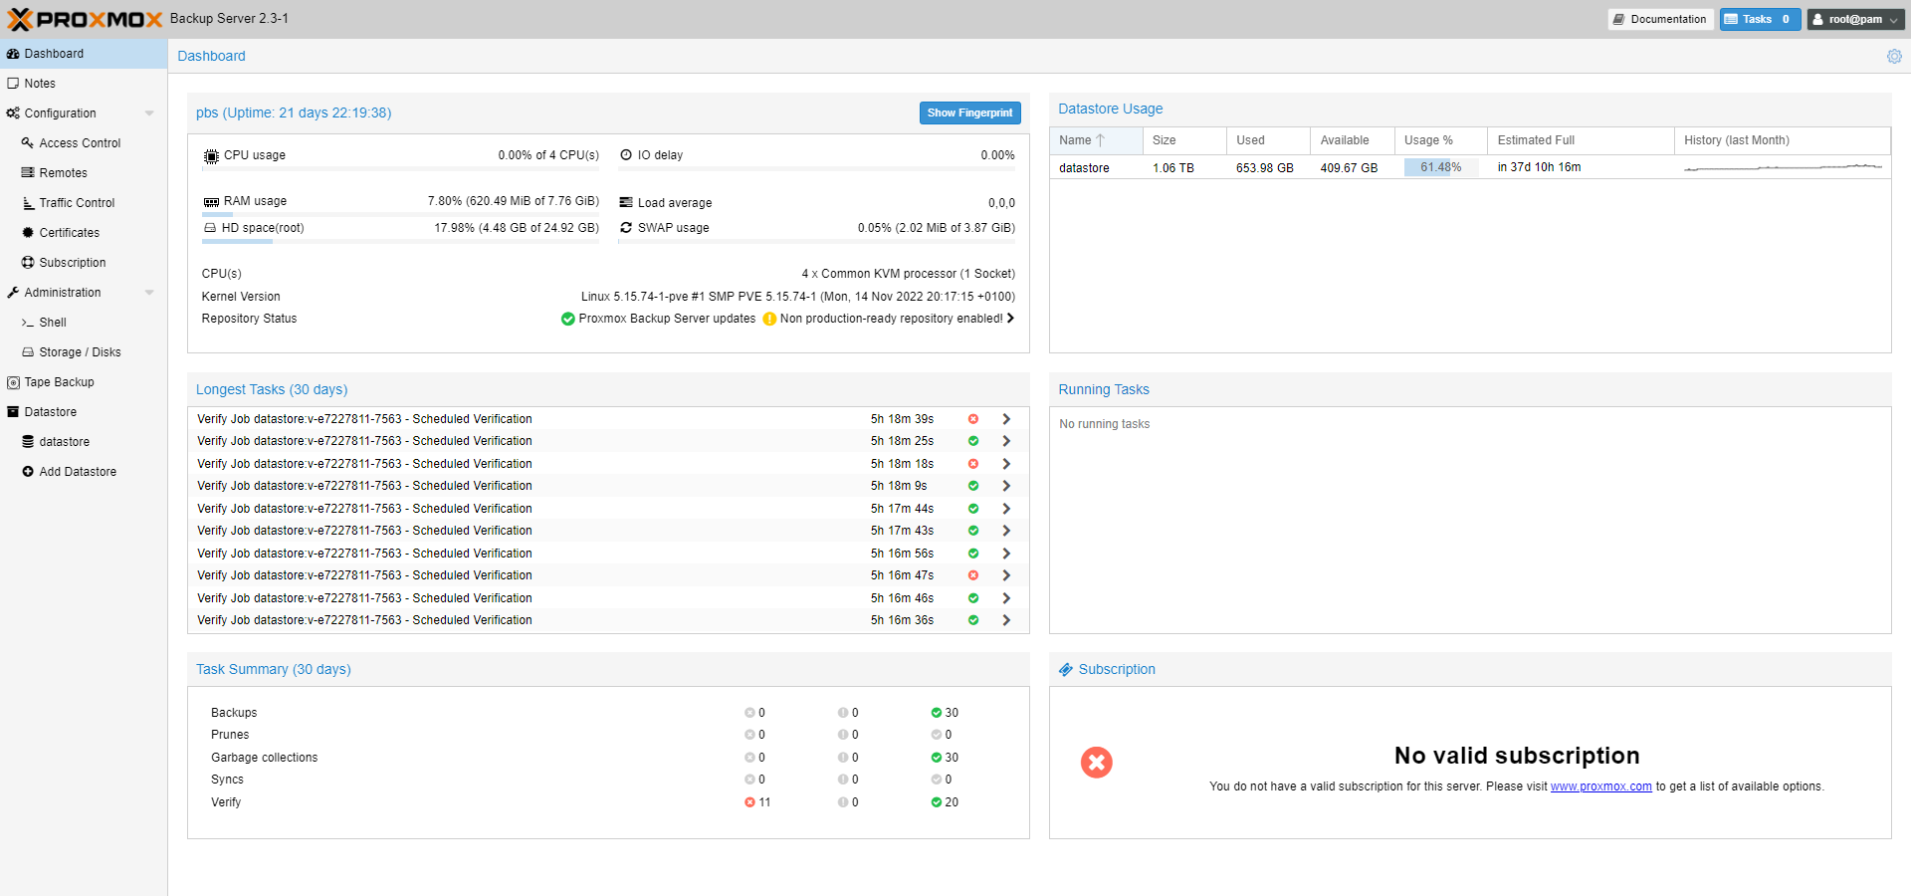The image size is (1911, 896).
Task: Open dashboard settings gear icon
Action: click(x=1894, y=57)
